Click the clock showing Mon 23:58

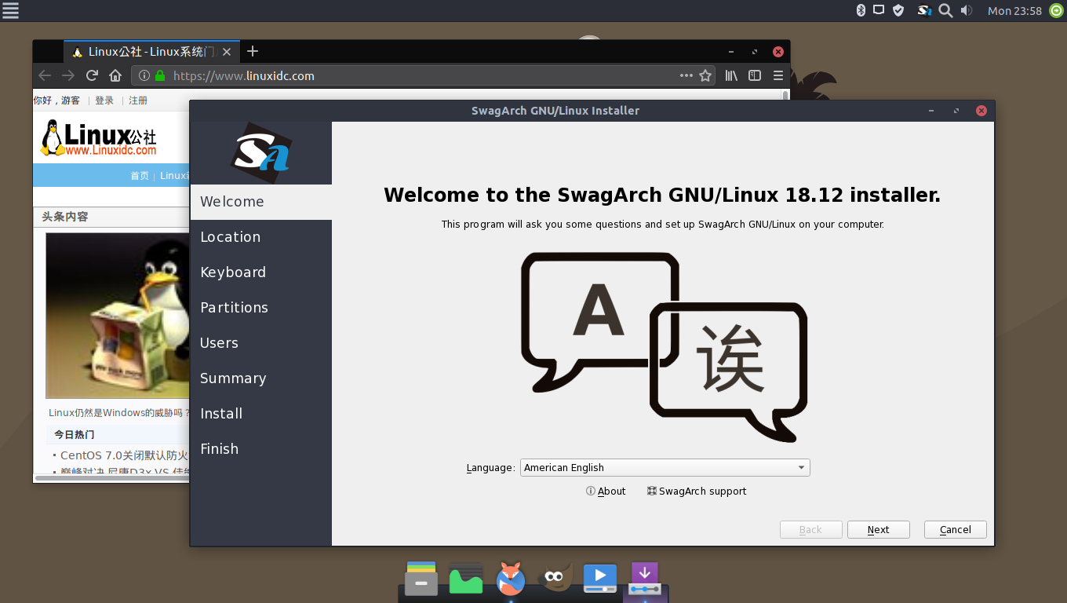click(x=1014, y=11)
